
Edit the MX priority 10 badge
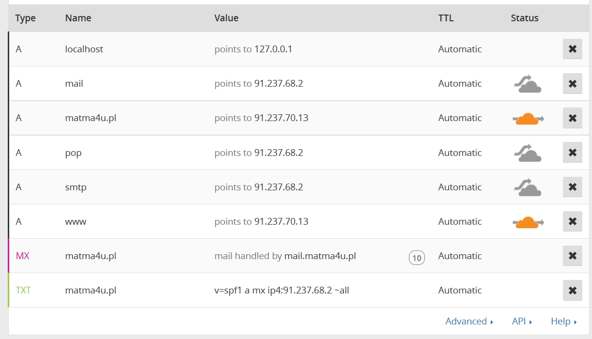pyautogui.click(x=417, y=258)
